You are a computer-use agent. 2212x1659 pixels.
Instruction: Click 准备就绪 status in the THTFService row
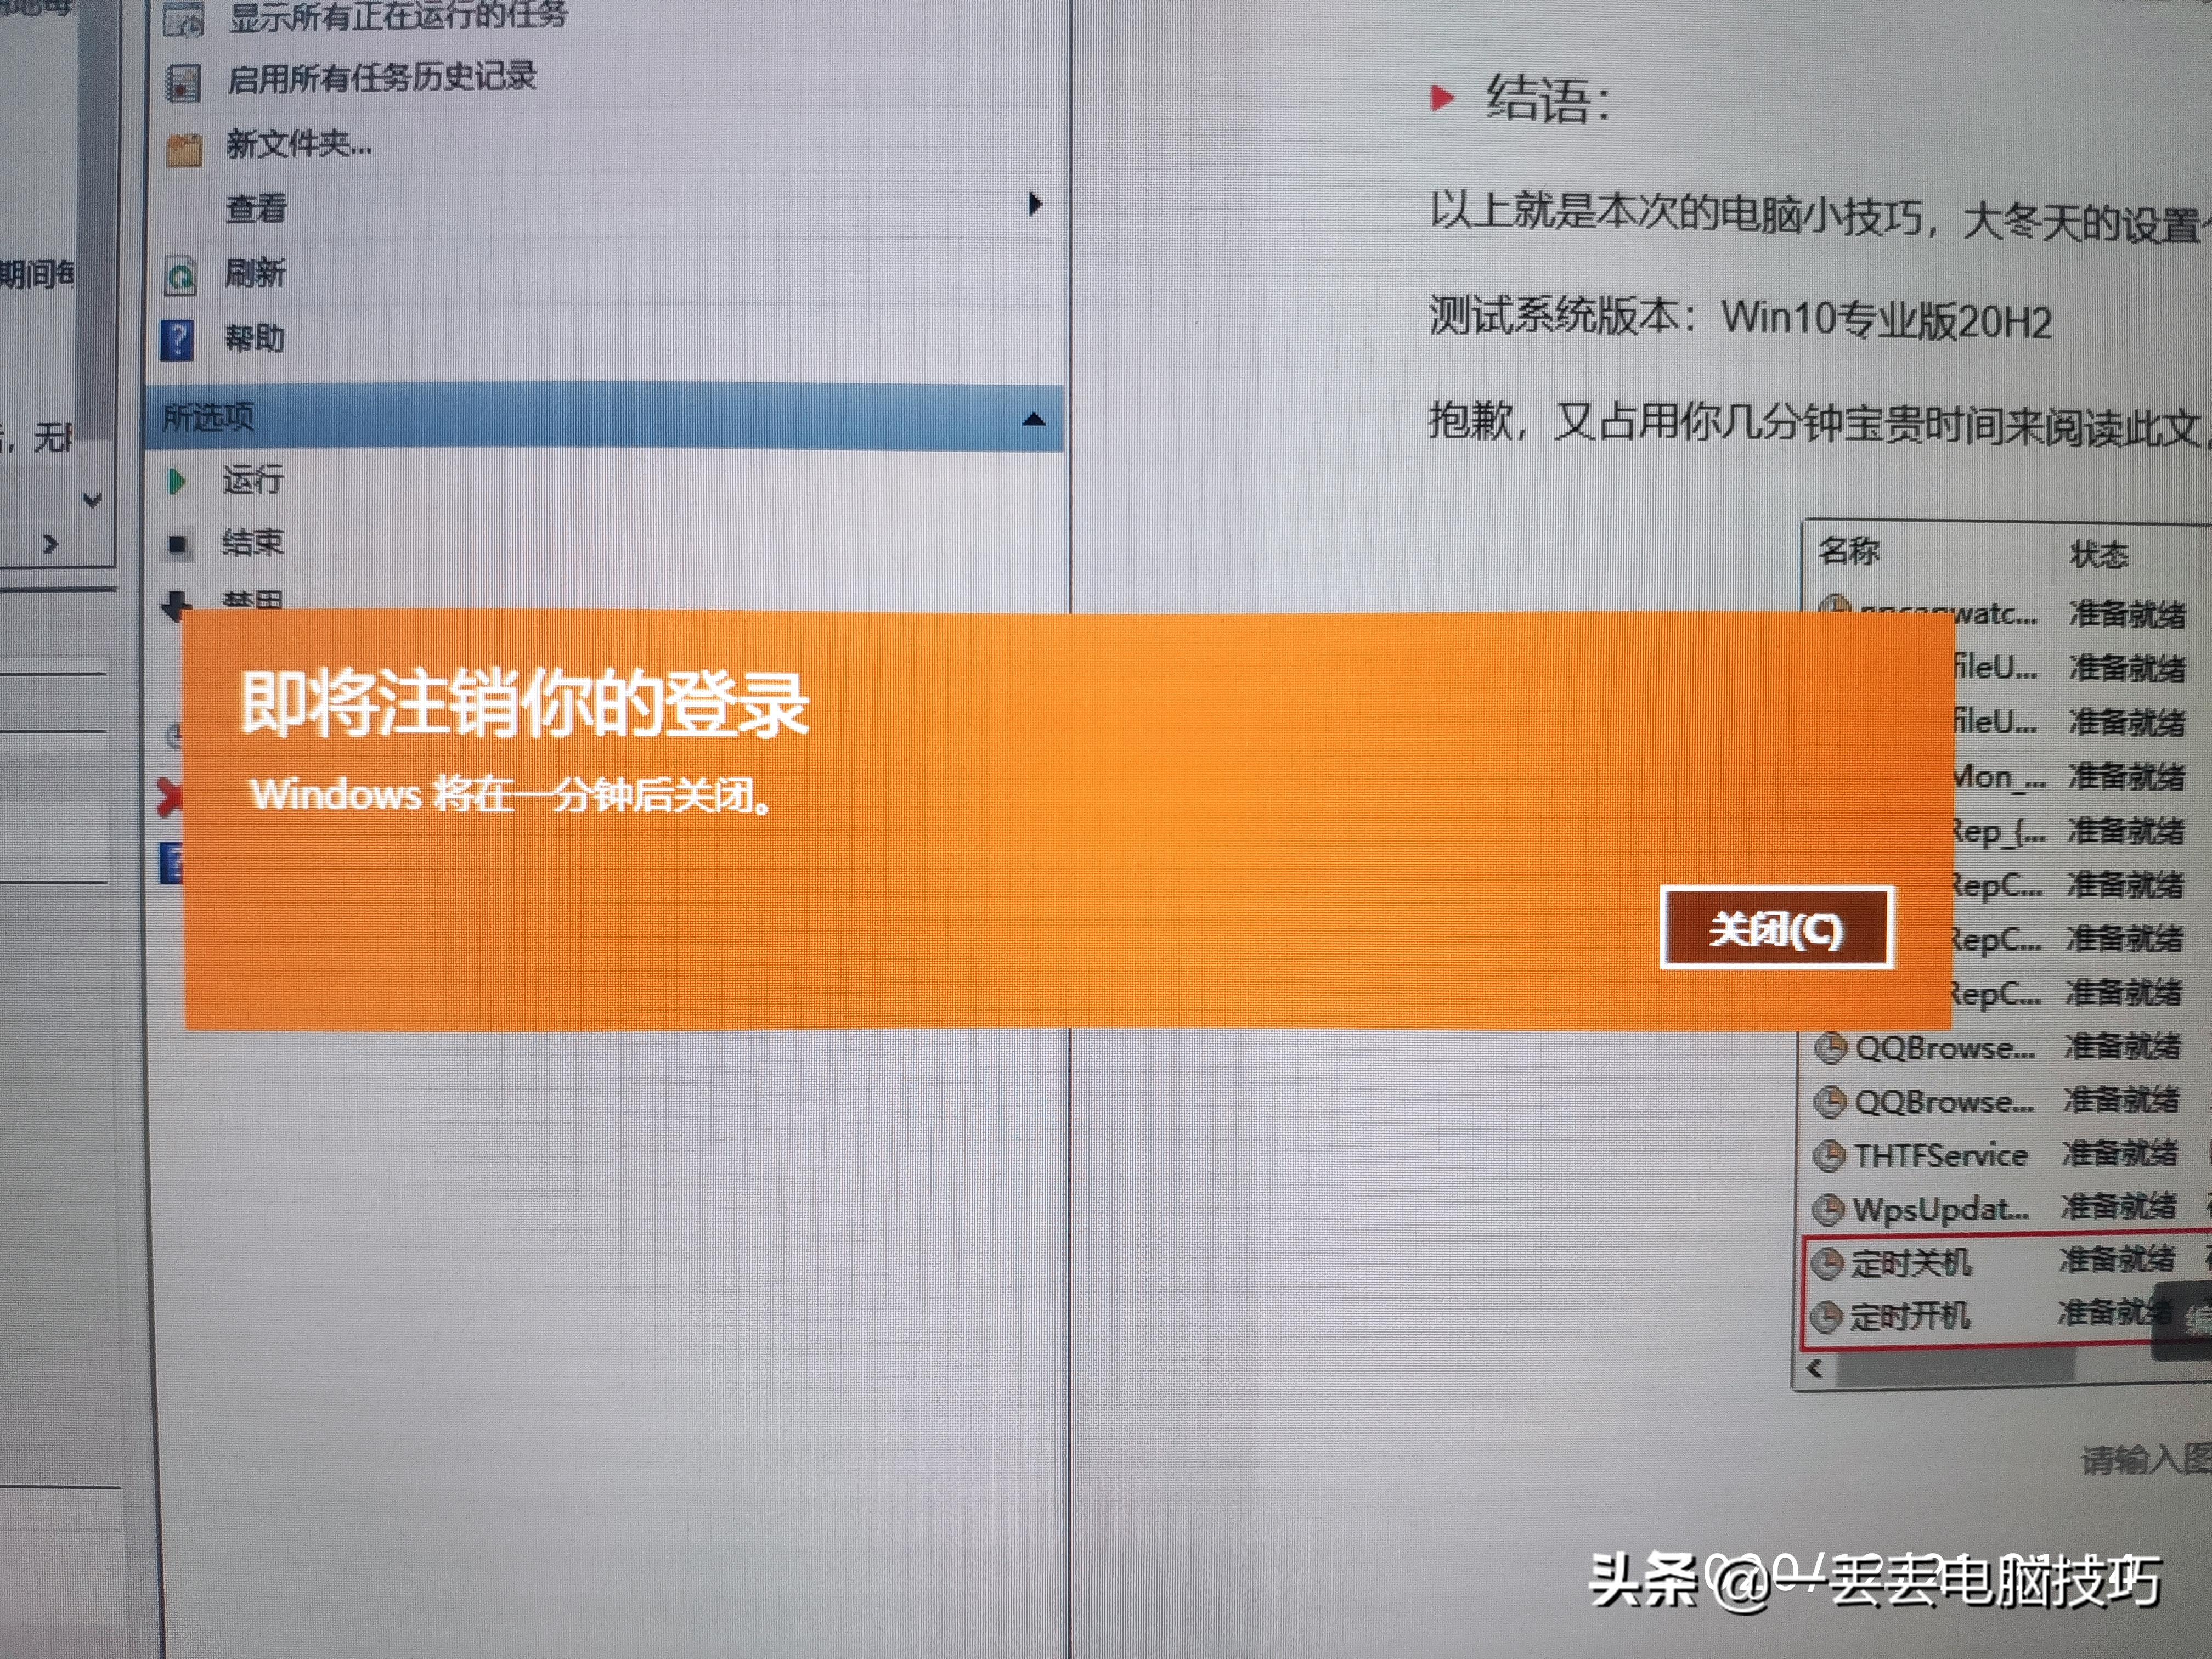coord(2120,1153)
